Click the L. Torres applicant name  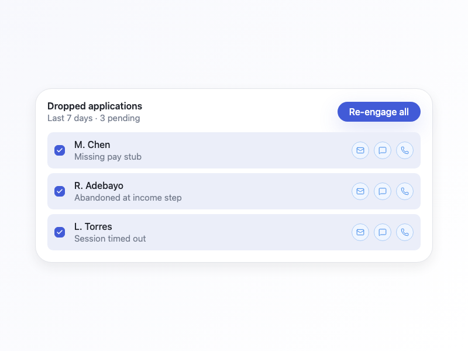(93, 227)
